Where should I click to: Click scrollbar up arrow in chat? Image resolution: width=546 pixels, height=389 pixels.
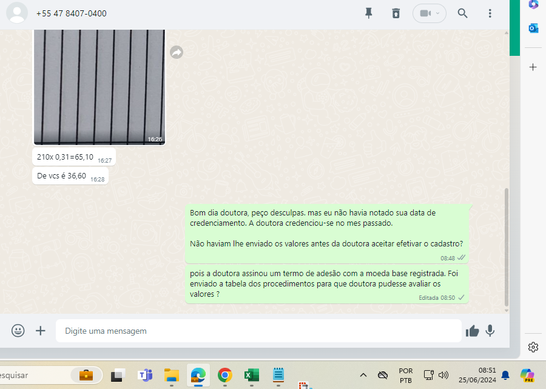pyautogui.click(x=507, y=33)
